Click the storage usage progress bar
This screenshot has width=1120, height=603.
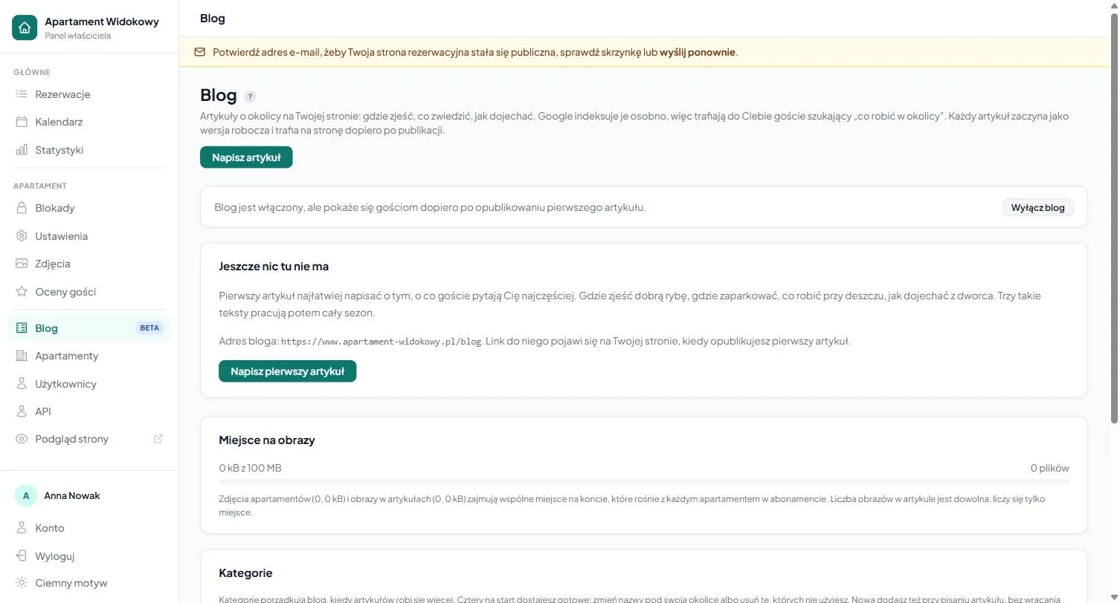(644, 482)
